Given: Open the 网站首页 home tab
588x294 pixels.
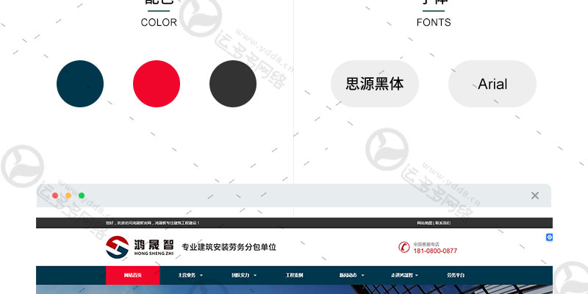Looking at the screenshot, I should point(133,275).
